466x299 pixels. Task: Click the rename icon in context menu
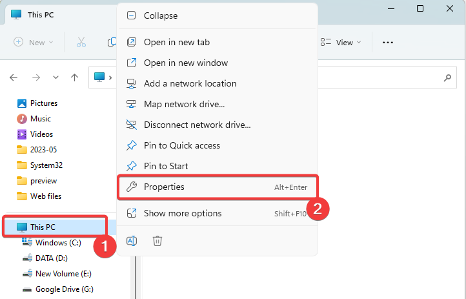[x=132, y=241]
